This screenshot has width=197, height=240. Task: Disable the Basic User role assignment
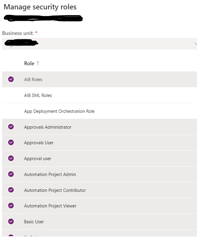click(11, 221)
